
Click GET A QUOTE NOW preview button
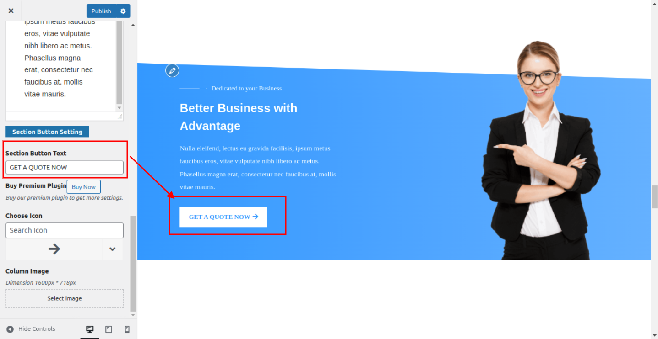223,217
